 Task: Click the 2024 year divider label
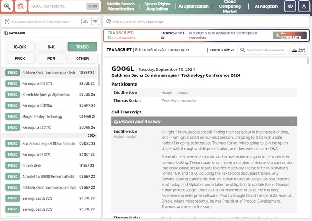click(92, 135)
